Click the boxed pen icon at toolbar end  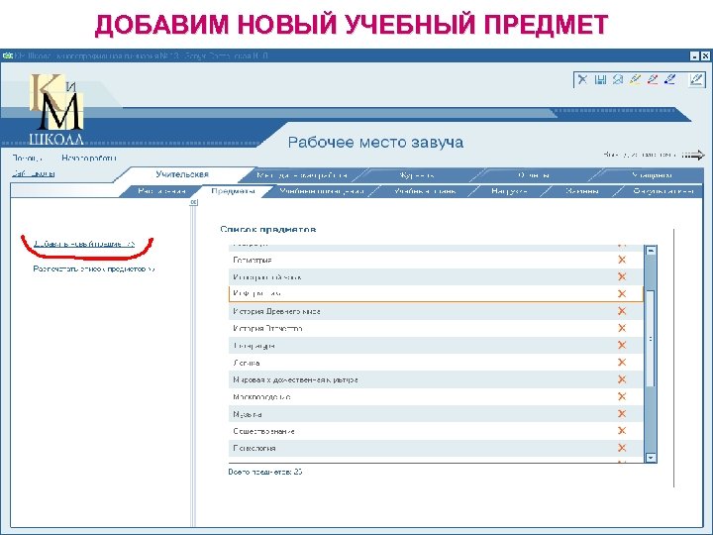click(x=696, y=80)
